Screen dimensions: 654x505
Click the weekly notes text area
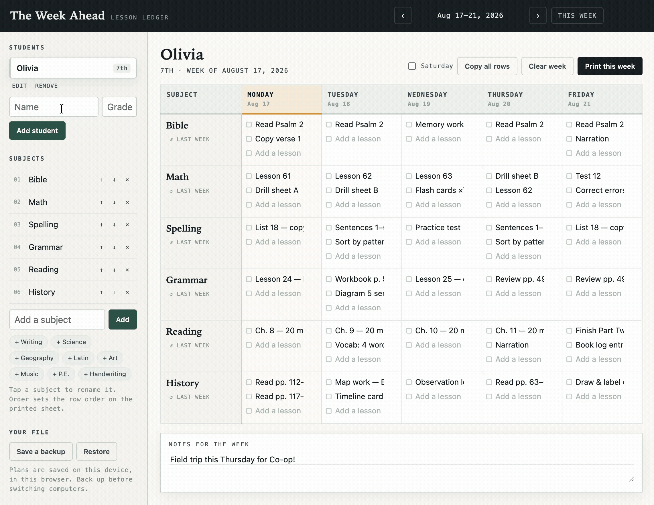(x=401, y=467)
